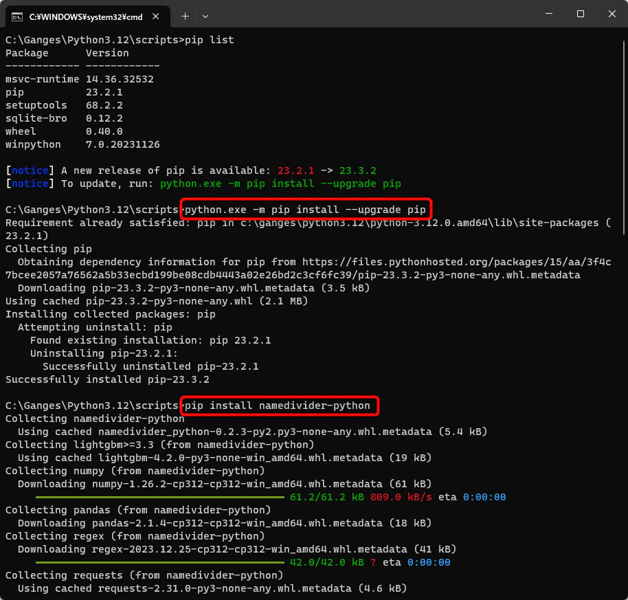Viewport: 628px width, 600px height.
Task: Click the regex download progress bar
Action: point(160,562)
